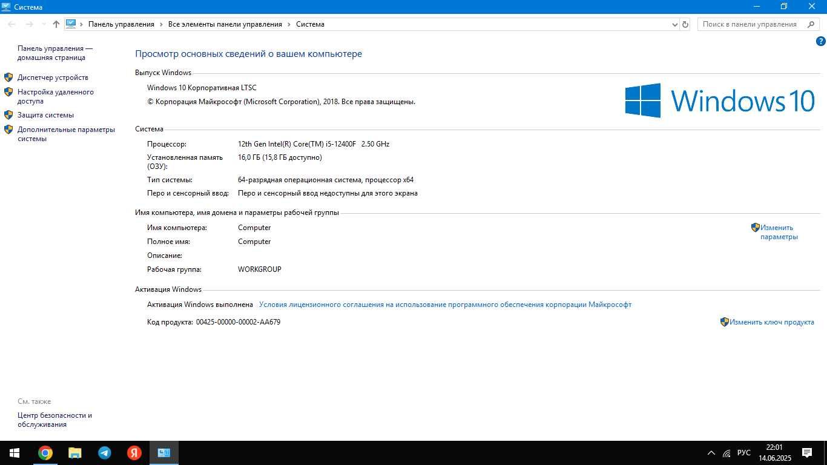
Task: Expand chevron after Панель управления breadcrumb
Action: click(162, 24)
